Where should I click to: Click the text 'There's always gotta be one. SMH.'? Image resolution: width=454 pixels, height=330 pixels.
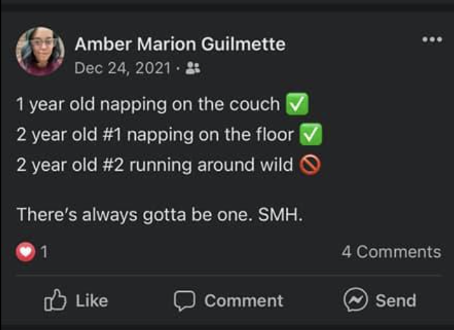pyautogui.click(x=159, y=214)
